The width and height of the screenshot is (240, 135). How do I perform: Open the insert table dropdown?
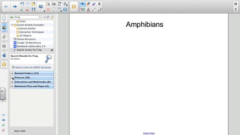(x=59, y=9)
